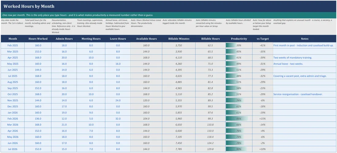Click the Worked Hours by Month title
The image size is (337, 153).
click(29, 6)
